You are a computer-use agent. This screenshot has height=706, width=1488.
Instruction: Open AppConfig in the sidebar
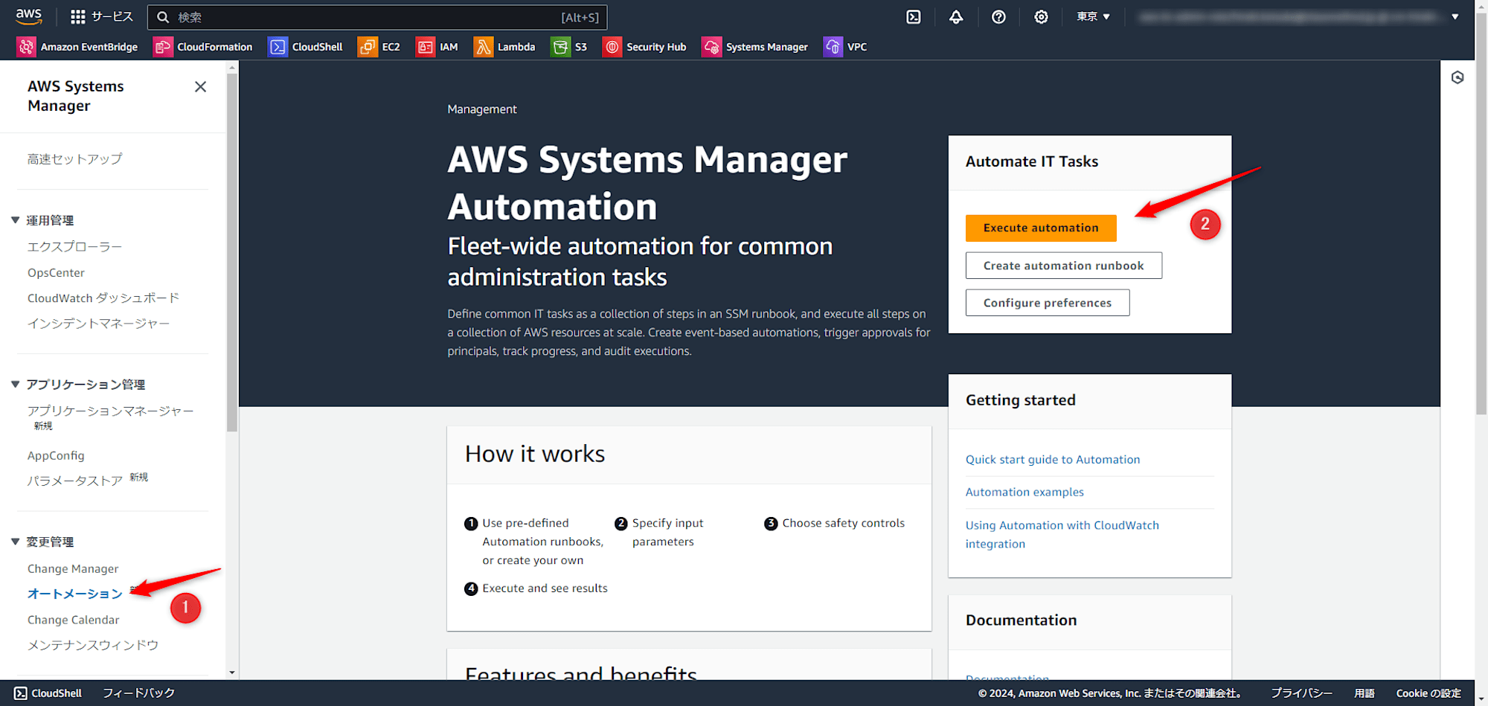coord(56,455)
